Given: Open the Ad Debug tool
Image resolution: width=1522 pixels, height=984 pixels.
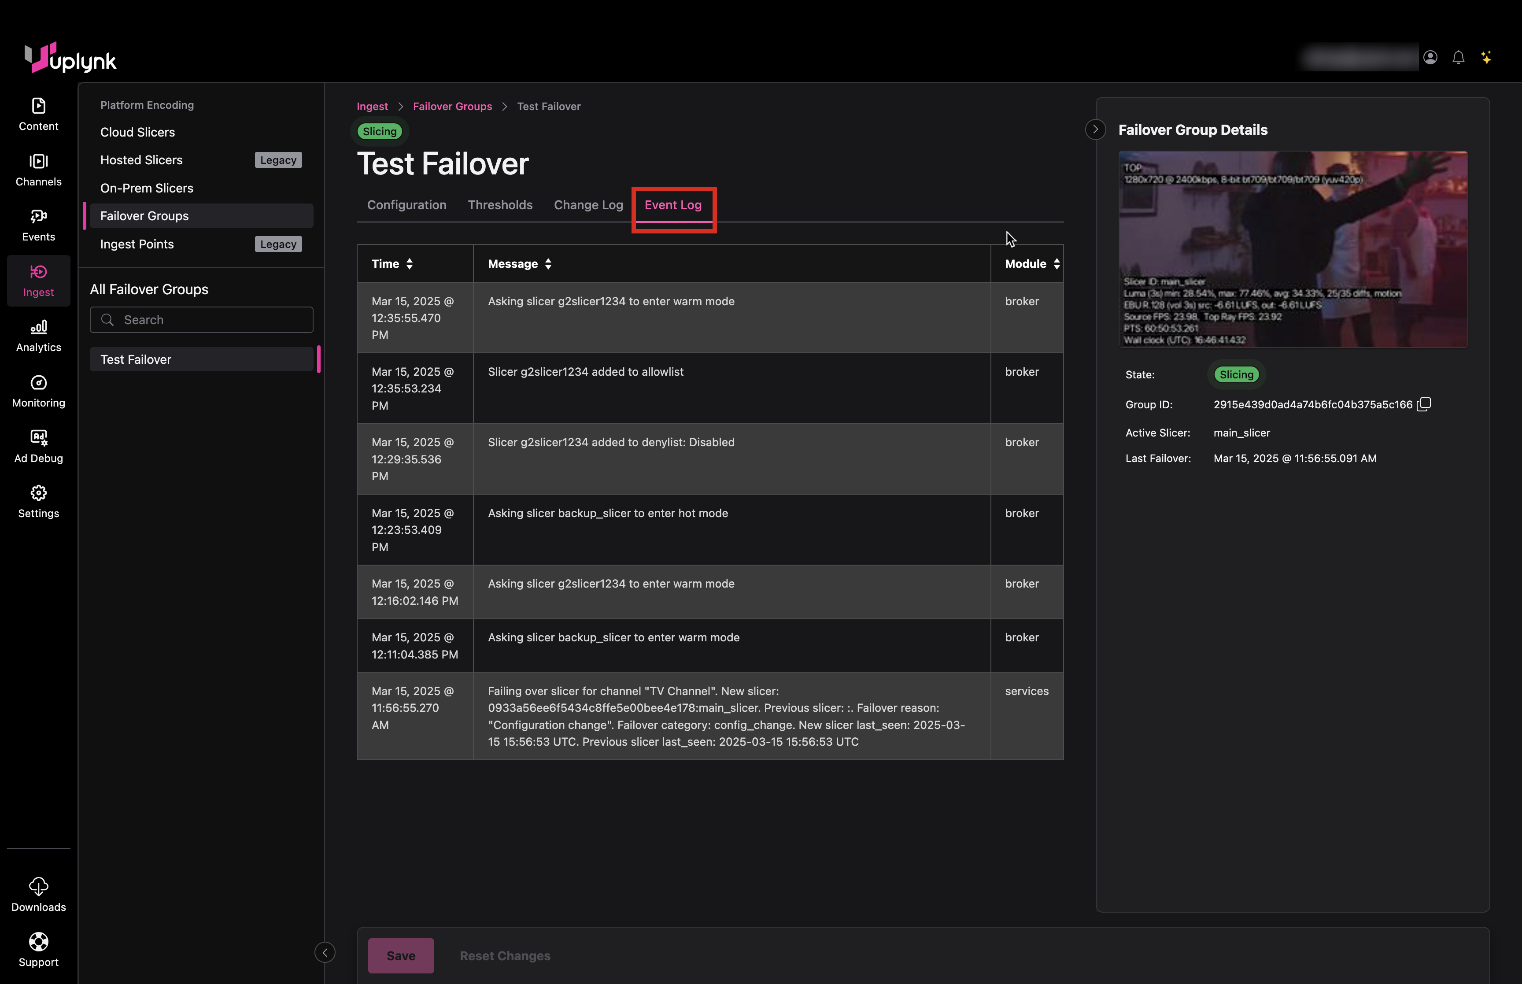Looking at the screenshot, I should pyautogui.click(x=38, y=446).
